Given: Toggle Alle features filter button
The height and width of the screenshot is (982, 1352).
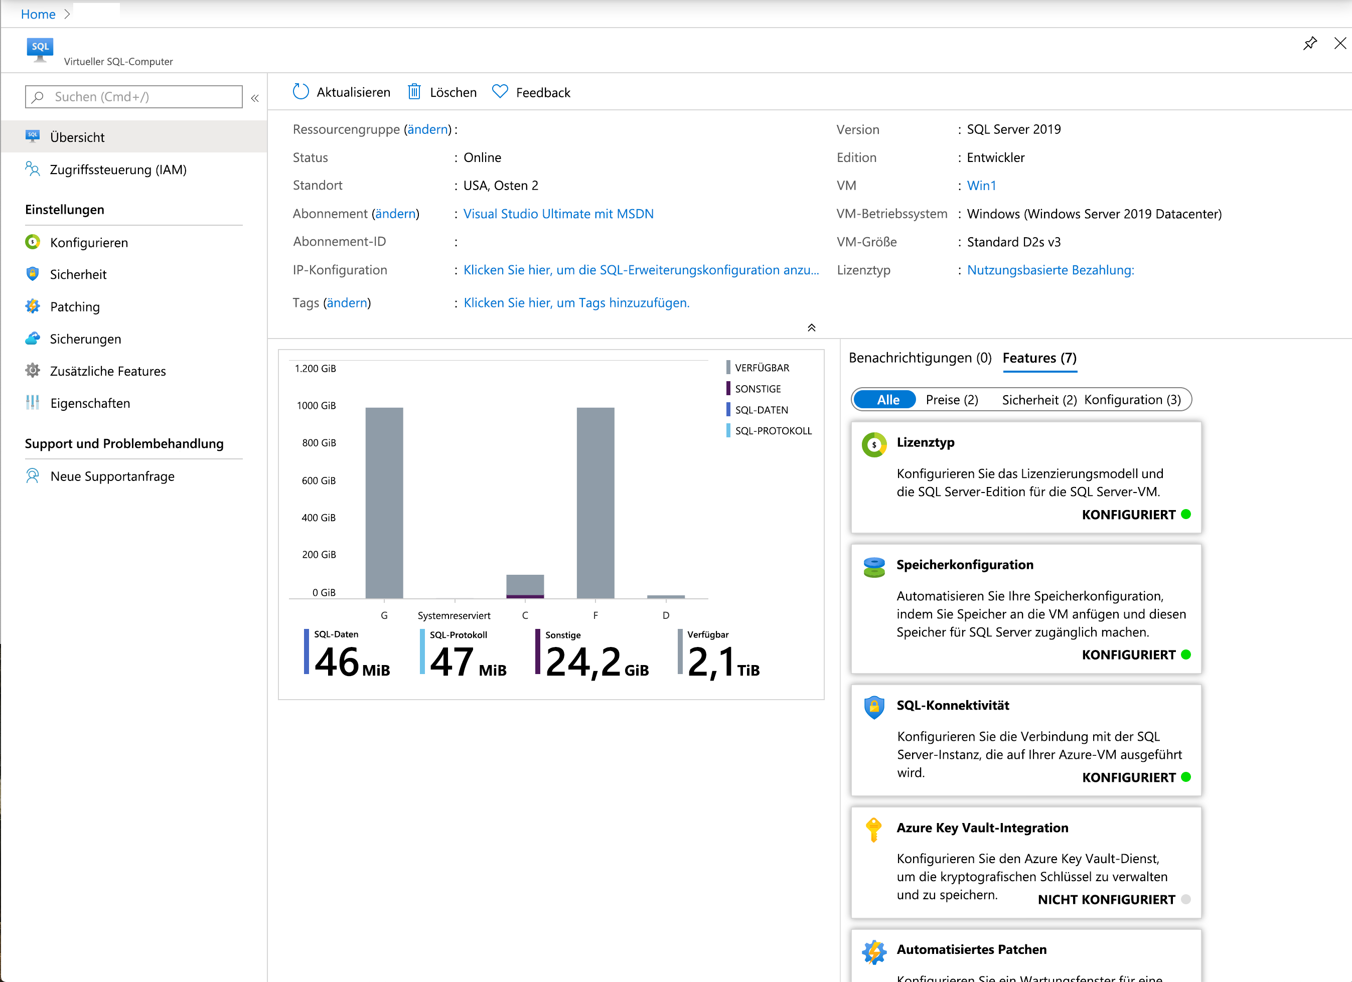Looking at the screenshot, I should click(x=886, y=400).
